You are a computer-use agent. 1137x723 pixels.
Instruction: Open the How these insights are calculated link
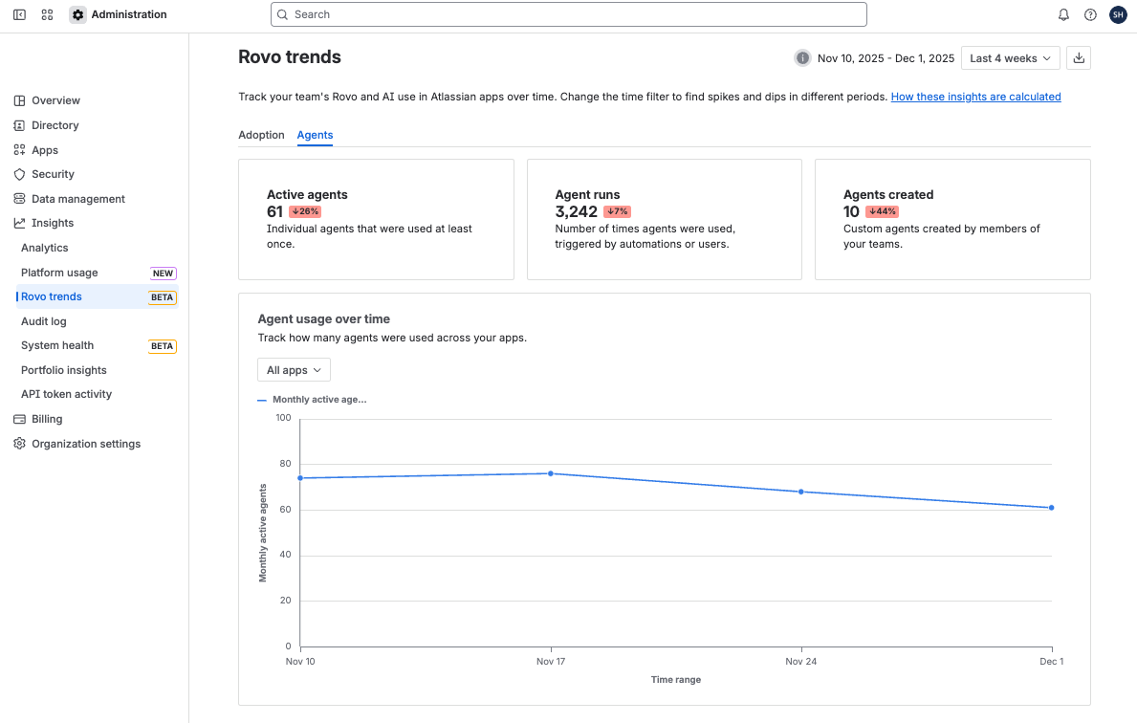tap(975, 96)
